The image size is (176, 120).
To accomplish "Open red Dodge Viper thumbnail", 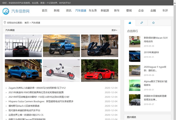I will [x=100, y=70].
